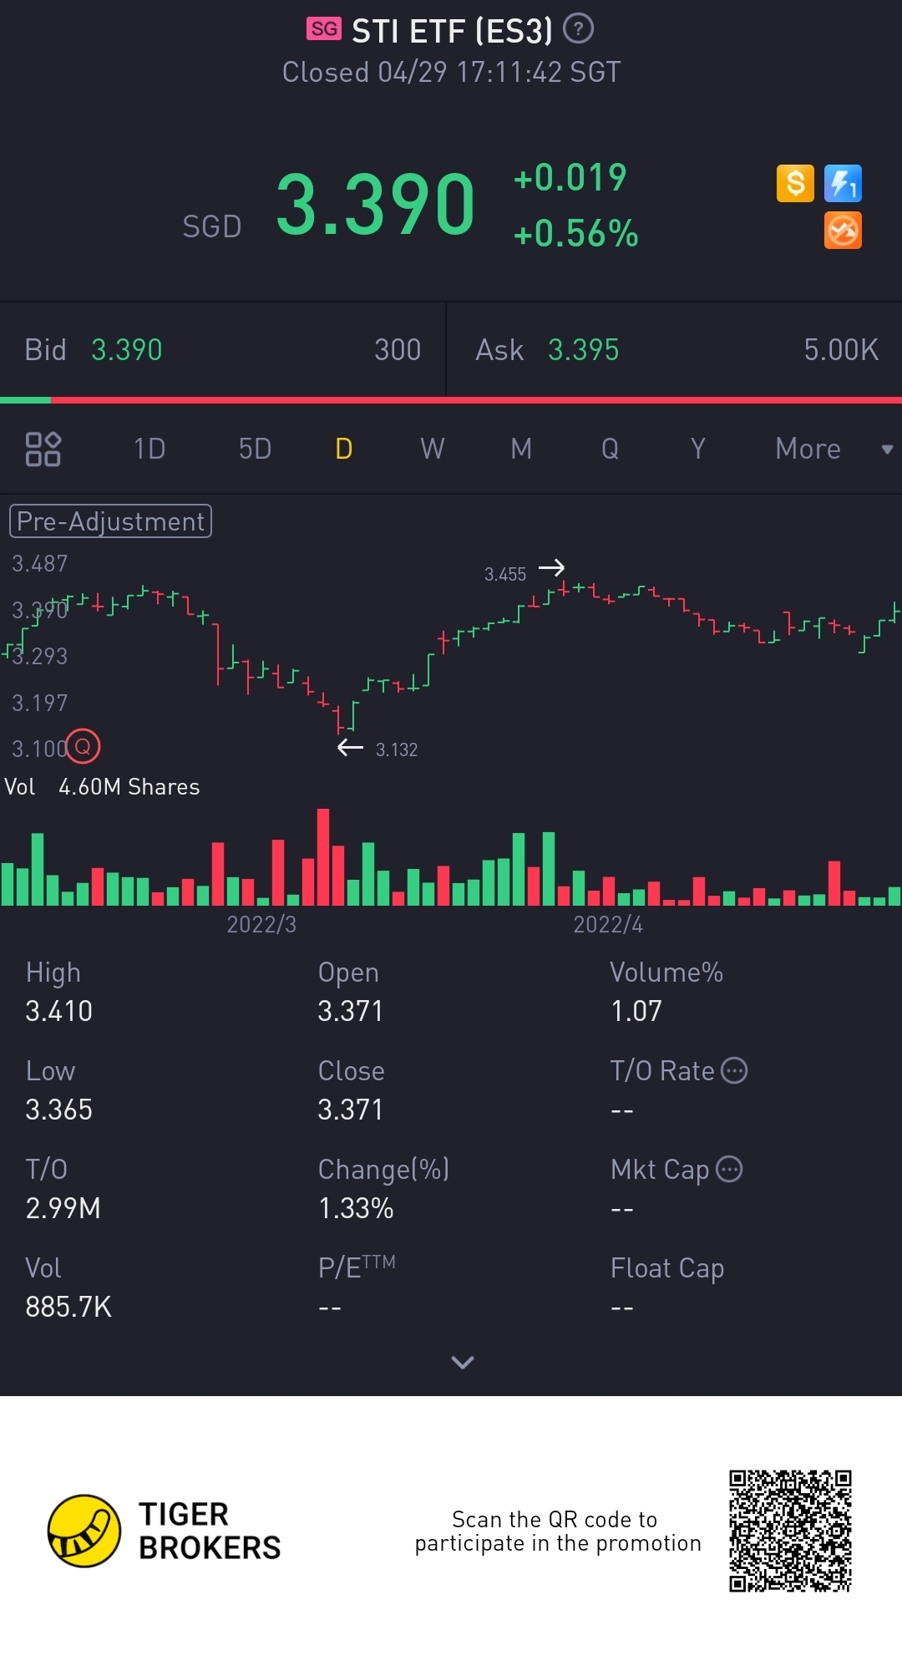Tap the Tiger Brokers logo
Image resolution: width=902 pixels, height=1666 pixels.
point(165,1531)
